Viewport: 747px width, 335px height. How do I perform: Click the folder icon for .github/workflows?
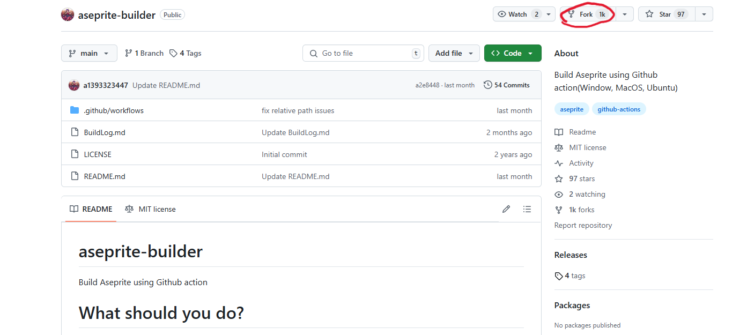(75, 110)
